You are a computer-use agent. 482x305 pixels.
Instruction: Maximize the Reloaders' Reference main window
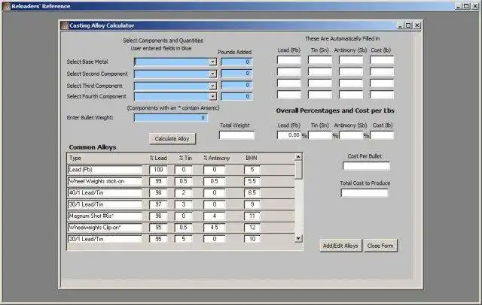(x=466, y=6)
